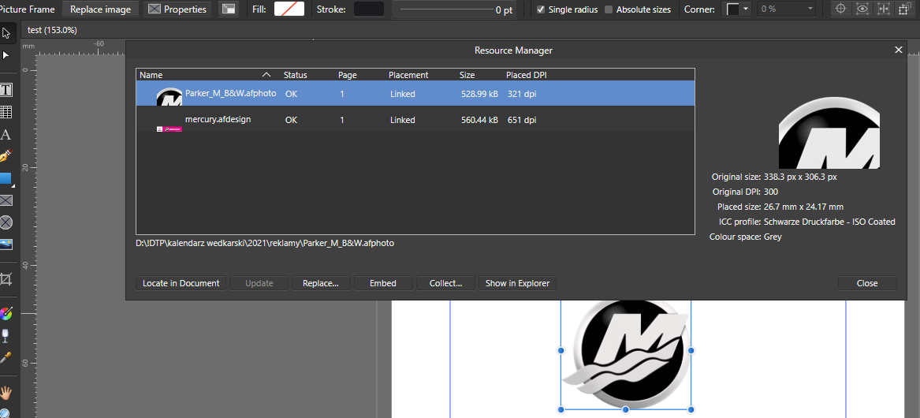Screen dimensions: 920x418
Task: Click the large resource preview image
Action: tap(829, 133)
